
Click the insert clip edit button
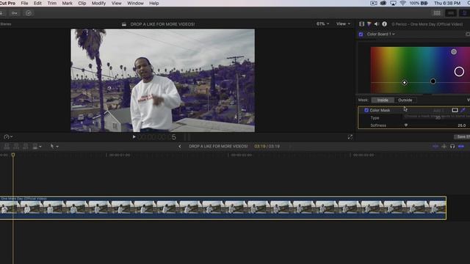pyautogui.click(x=16, y=147)
